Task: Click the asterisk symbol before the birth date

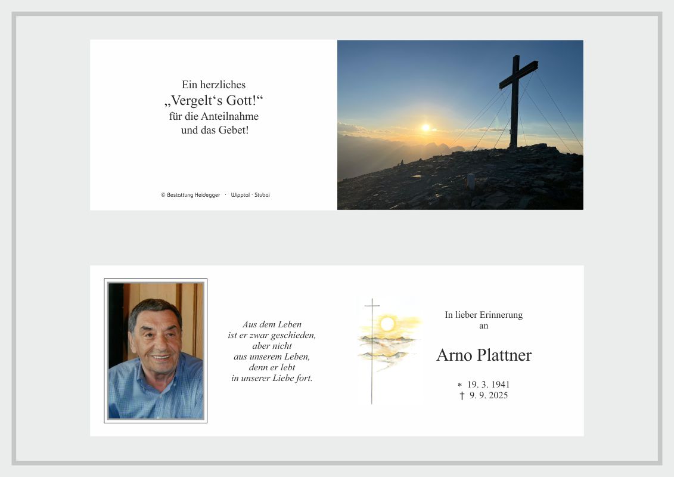Action: coord(460,385)
